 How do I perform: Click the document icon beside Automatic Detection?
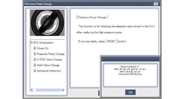35,71
